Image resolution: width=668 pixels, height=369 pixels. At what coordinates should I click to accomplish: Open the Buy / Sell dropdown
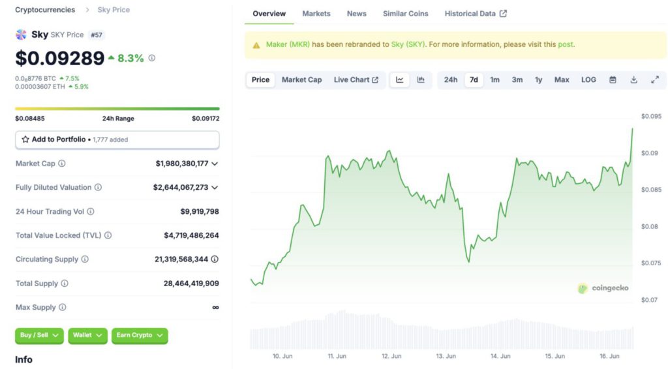pyautogui.click(x=39, y=335)
